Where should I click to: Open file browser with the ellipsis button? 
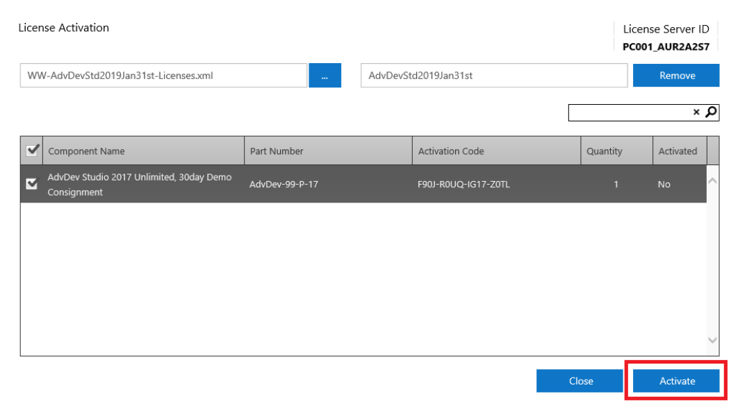point(325,76)
